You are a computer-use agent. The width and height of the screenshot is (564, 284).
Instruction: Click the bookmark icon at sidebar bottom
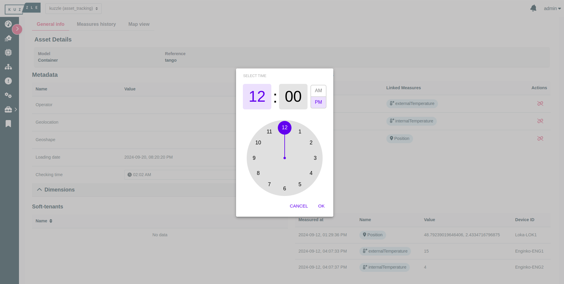point(8,123)
